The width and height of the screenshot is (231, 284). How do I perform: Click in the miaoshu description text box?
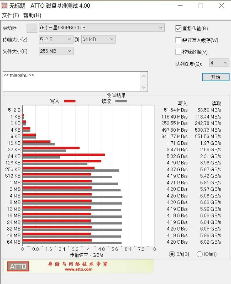(x=72, y=82)
